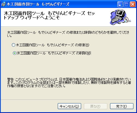Click the keyboard in the header graphic
The width and height of the screenshot is (137, 113).
point(115,20)
